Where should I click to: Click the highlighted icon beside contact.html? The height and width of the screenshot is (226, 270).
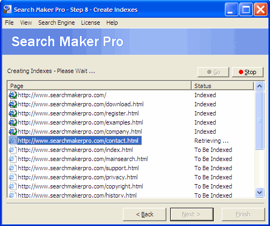(13, 141)
